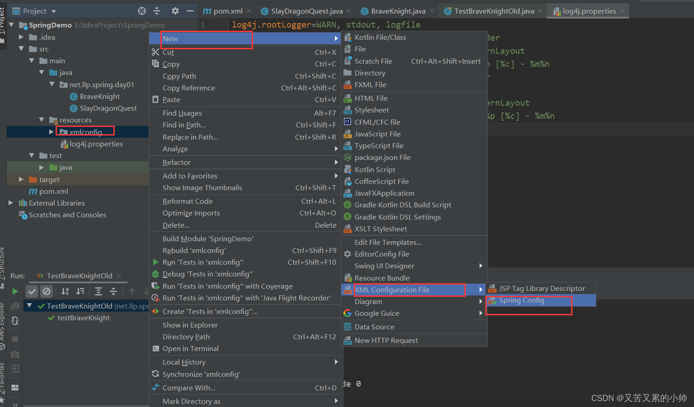
Task: Collapse the net.llp.spring.day01 package
Action: (x=52, y=84)
